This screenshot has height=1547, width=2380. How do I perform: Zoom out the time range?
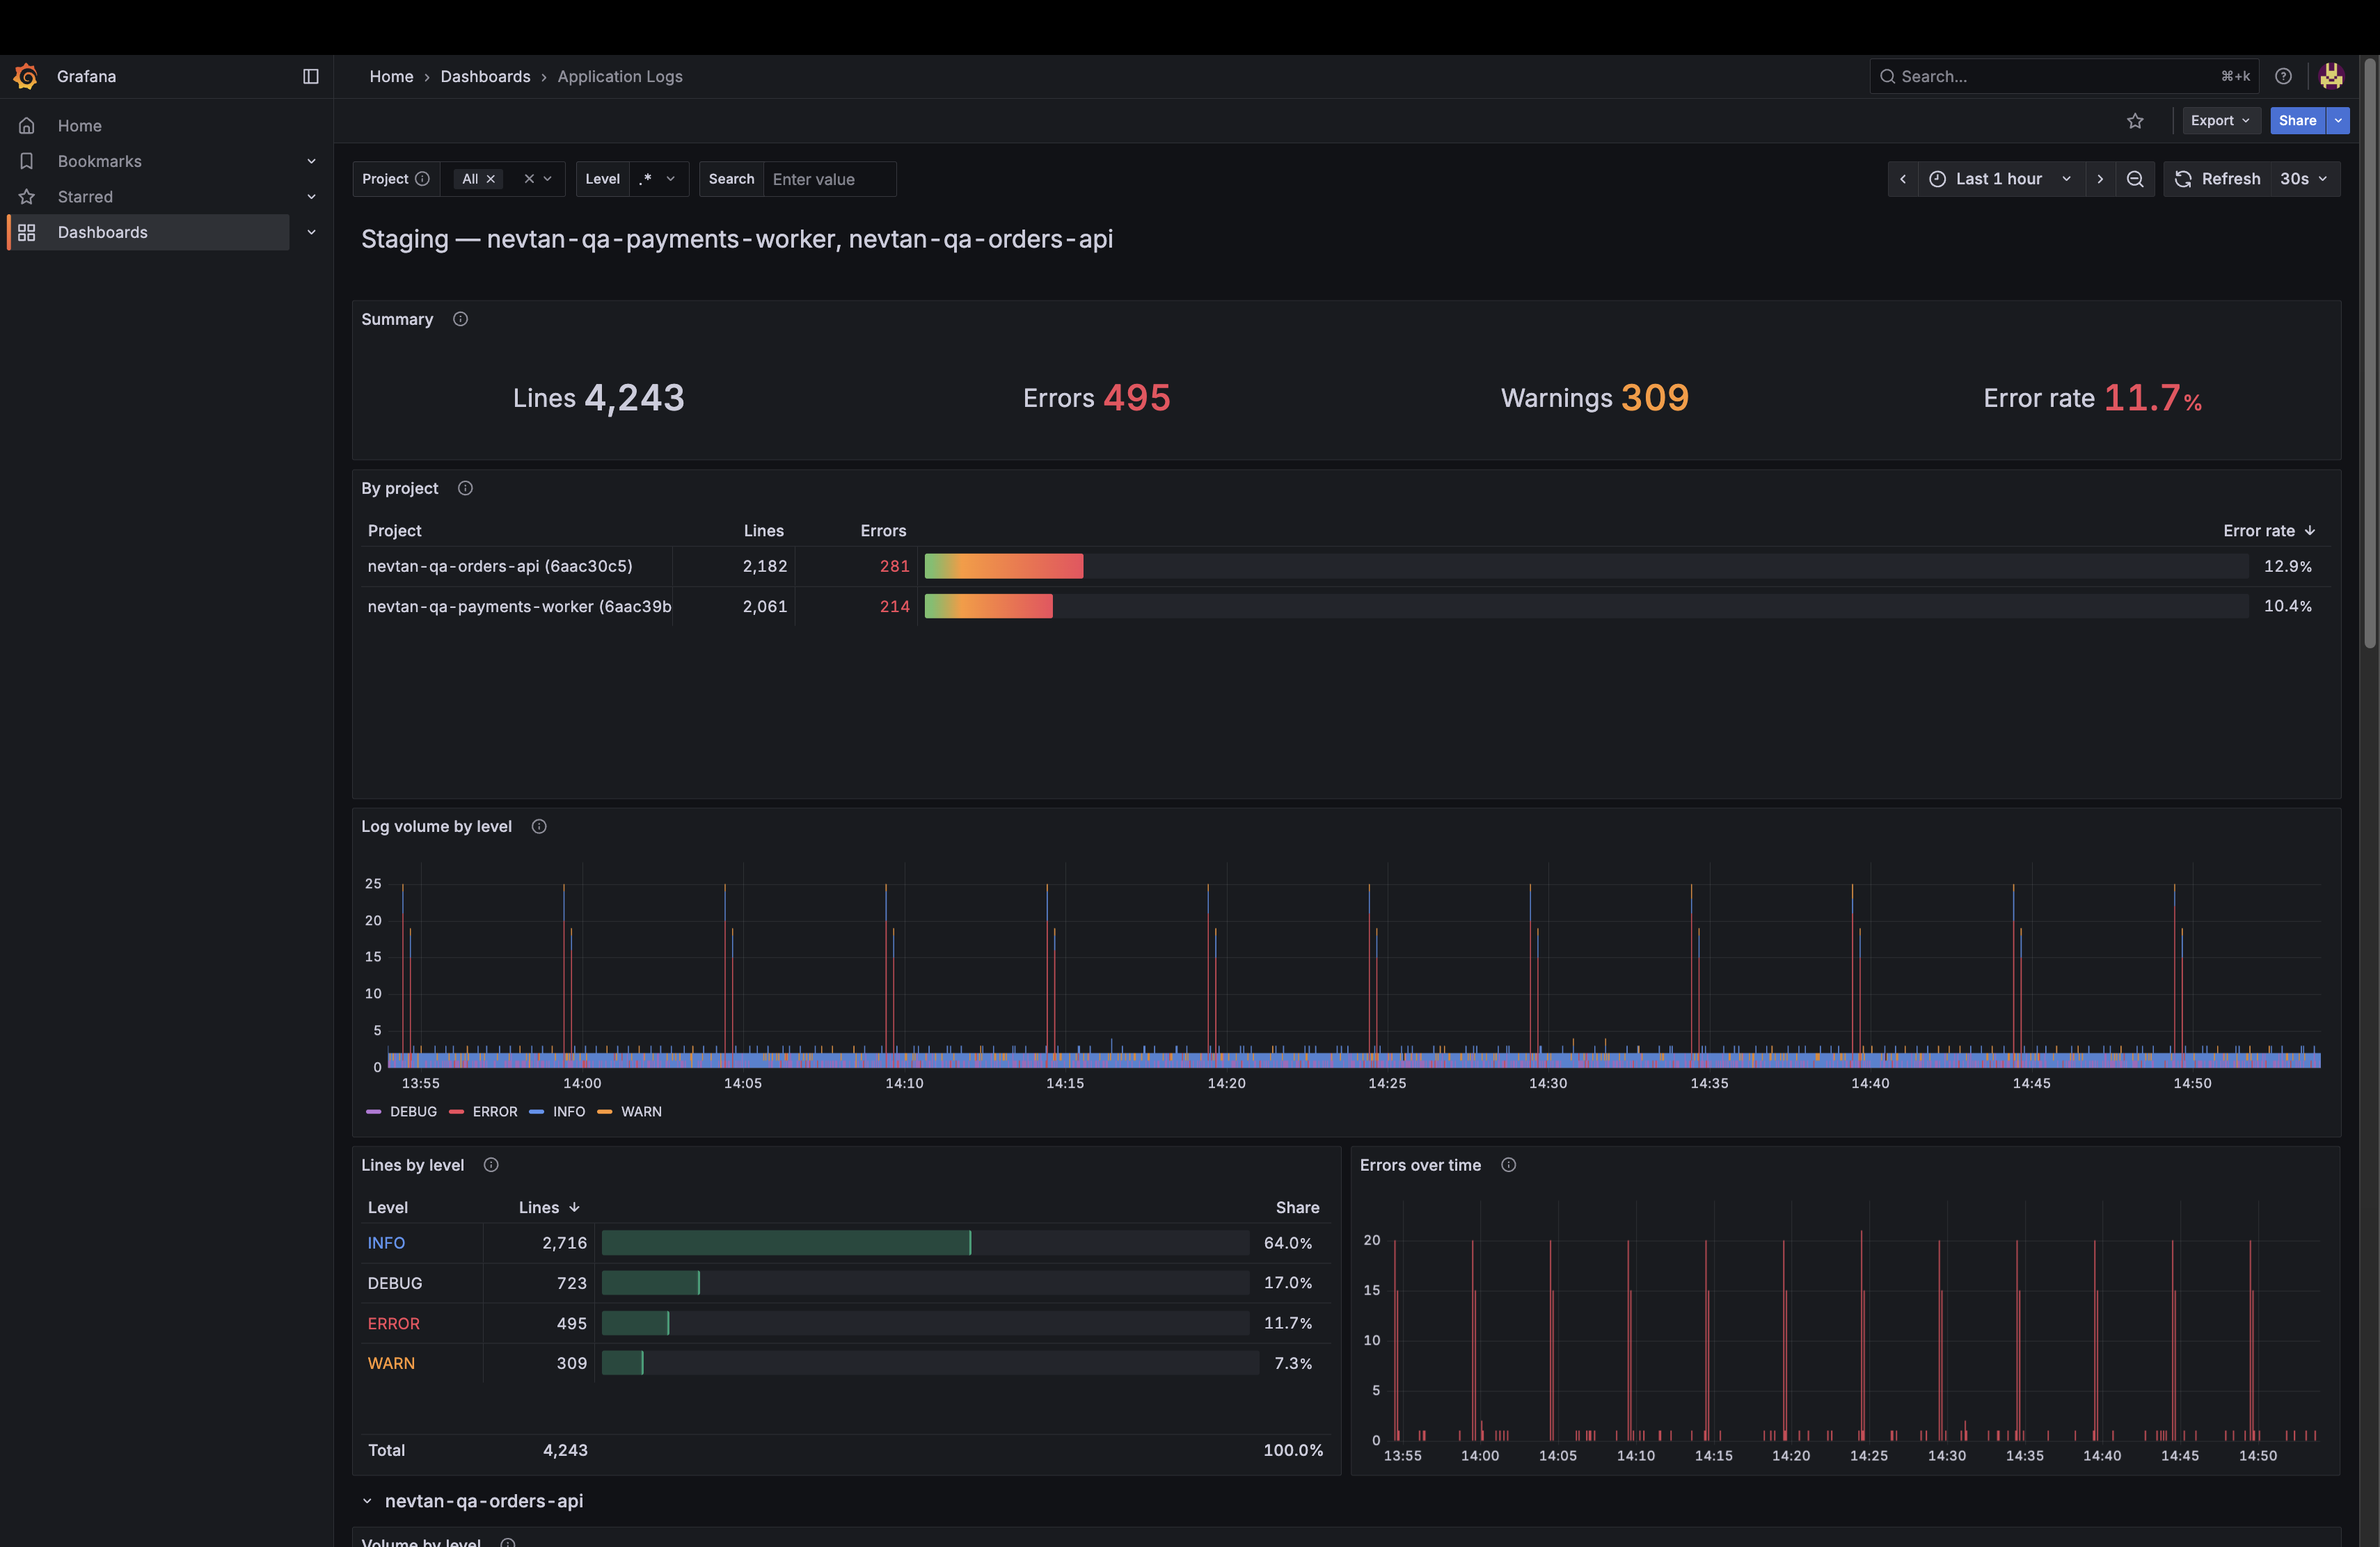(2135, 179)
